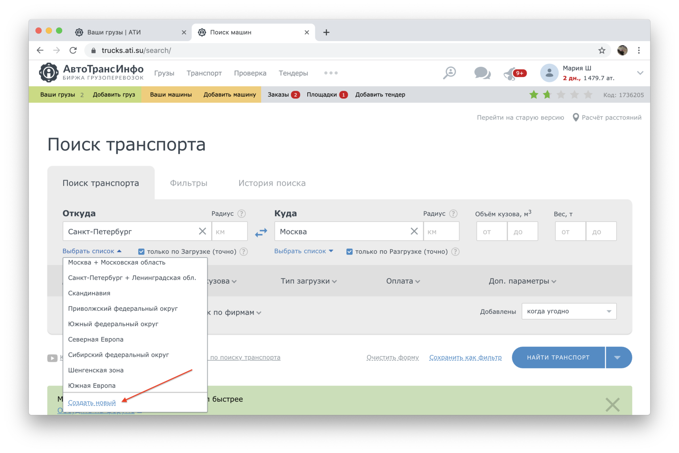Open the Chrome menu three dots
Screen dimensions: 679x453
tap(639, 51)
